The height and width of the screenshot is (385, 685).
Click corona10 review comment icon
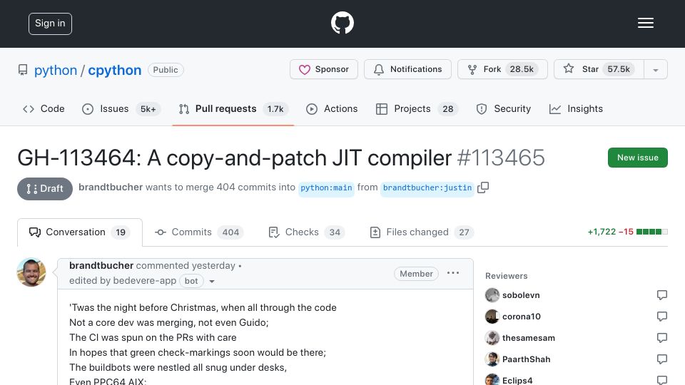click(x=662, y=317)
